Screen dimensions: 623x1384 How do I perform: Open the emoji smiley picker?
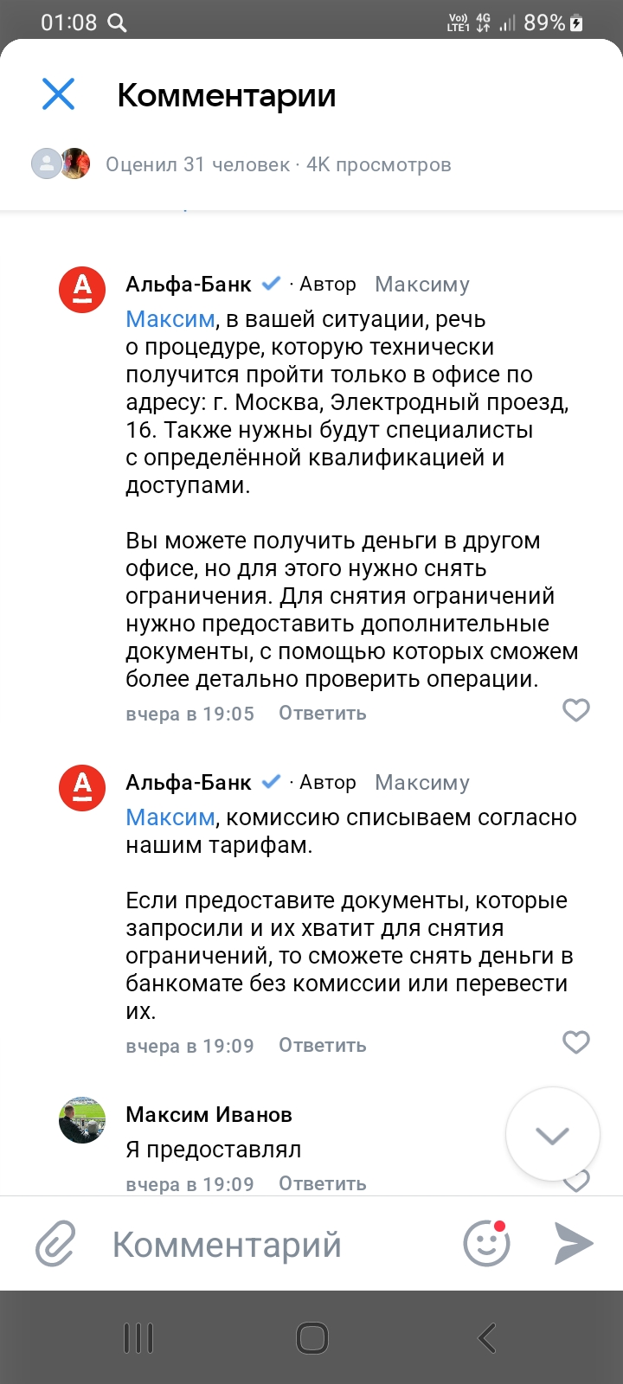(x=486, y=1244)
